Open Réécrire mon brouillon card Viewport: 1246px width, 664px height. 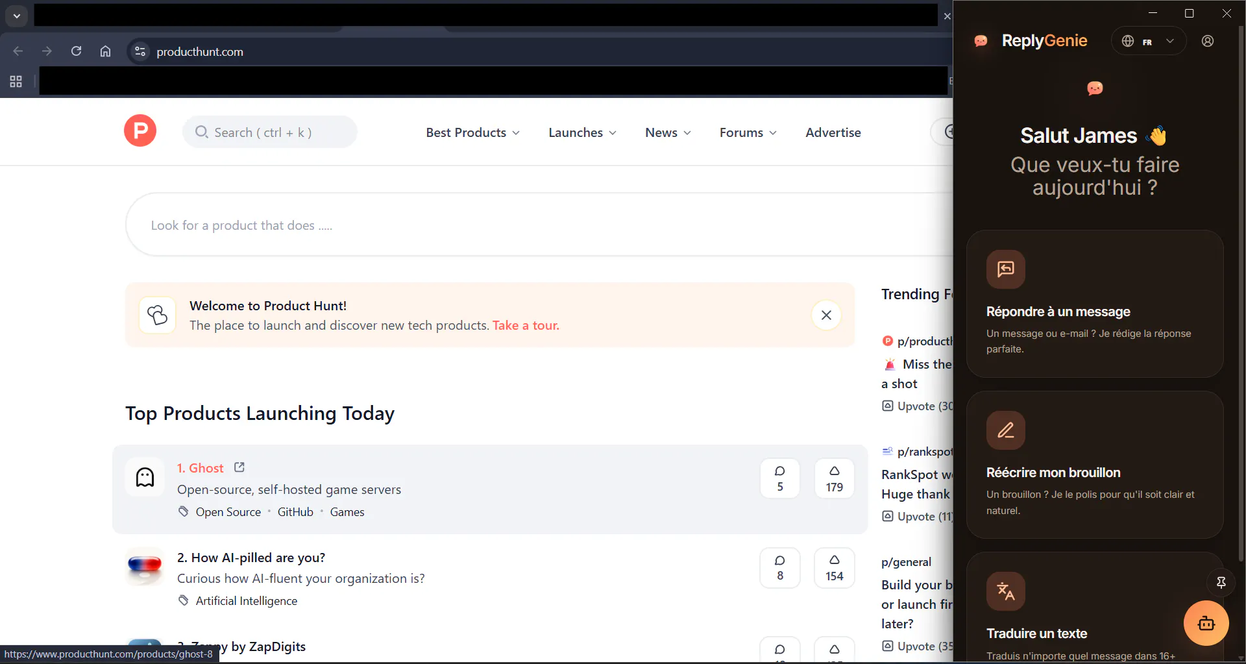1095,464
